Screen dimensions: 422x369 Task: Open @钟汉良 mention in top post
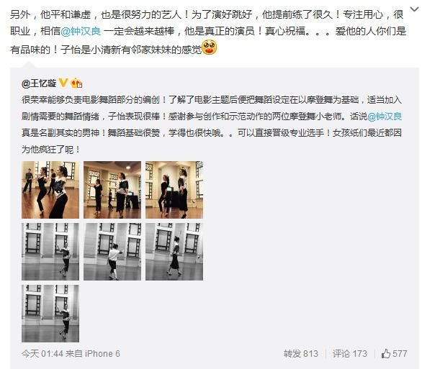pyautogui.click(x=81, y=31)
